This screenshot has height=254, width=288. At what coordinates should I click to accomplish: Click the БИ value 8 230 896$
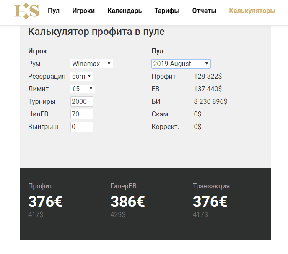210,102
